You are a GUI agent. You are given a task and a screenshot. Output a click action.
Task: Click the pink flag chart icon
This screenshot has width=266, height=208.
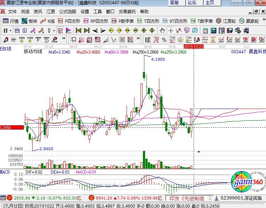coord(68,31)
